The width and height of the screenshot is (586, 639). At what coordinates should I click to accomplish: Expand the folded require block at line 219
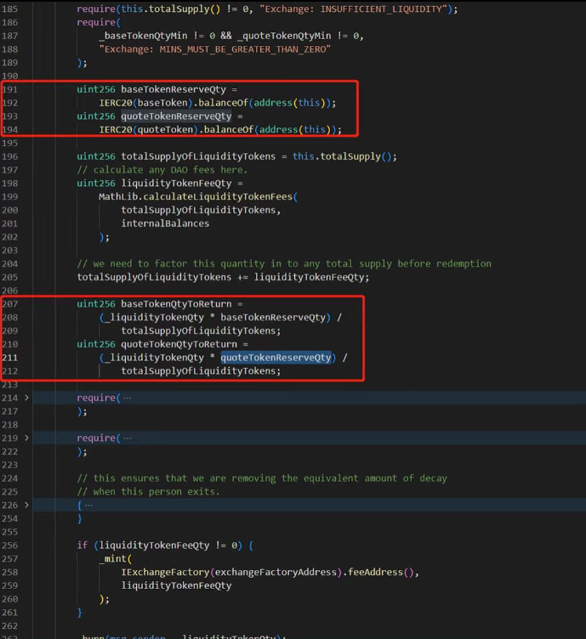(x=26, y=438)
